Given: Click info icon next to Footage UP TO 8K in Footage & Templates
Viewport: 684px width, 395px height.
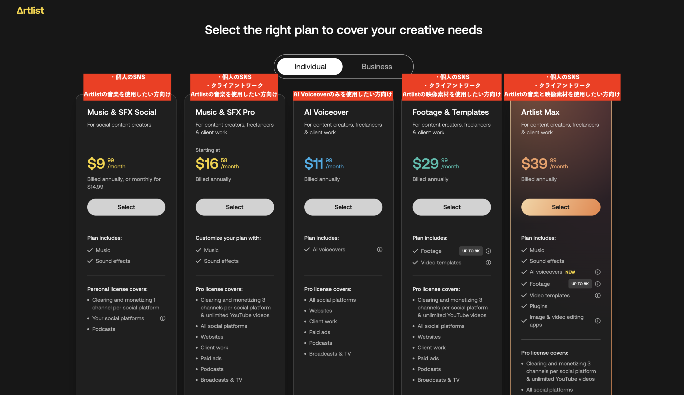Looking at the screenshot, I should click(488, 251).
